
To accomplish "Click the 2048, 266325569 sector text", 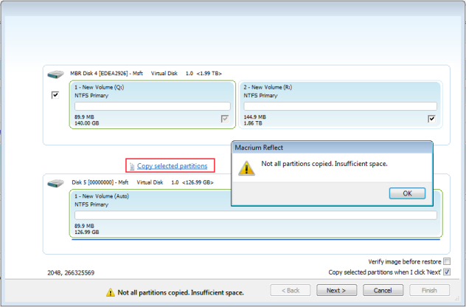I will click(x=71, y=273).
